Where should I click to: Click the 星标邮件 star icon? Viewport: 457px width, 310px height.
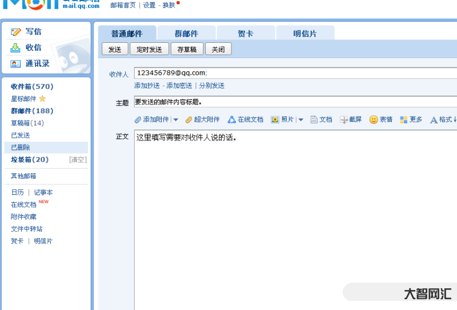pos(42,99)
